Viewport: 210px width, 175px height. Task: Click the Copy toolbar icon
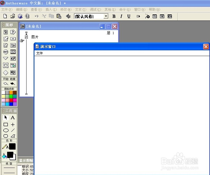pos(51,16)
